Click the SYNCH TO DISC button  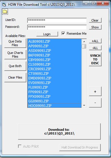click(x=95, y=59)
